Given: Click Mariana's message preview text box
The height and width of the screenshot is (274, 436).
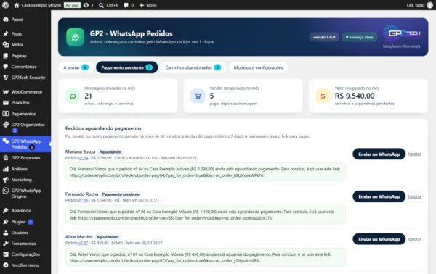Looking at the screenshot, I should (206, 172).
